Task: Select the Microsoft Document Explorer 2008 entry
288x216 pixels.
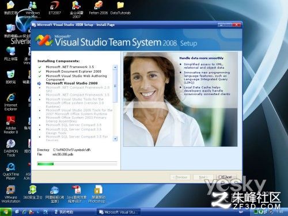Action: click(x=73, y=71)
